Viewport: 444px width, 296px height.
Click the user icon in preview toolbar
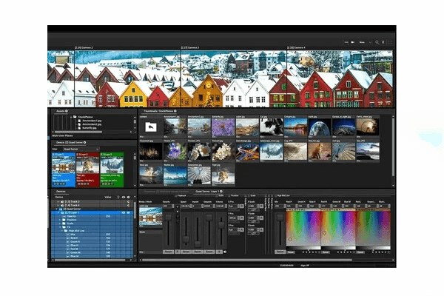383,42
